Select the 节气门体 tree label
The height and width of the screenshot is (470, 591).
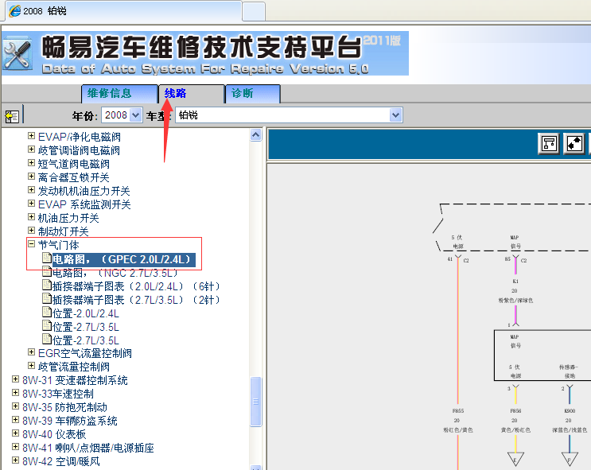pyautogui.click(x=58, y=246)
